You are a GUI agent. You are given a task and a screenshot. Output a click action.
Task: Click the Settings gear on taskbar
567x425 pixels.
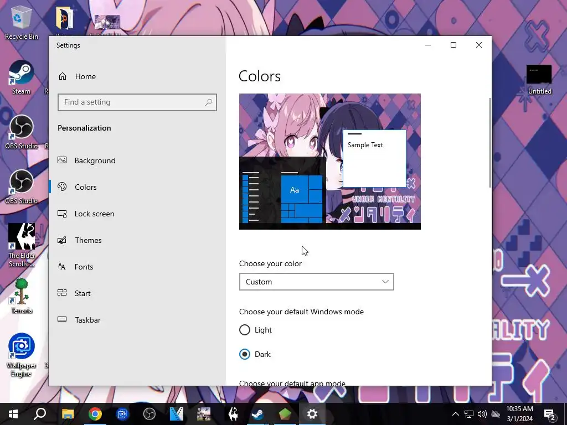312,414
